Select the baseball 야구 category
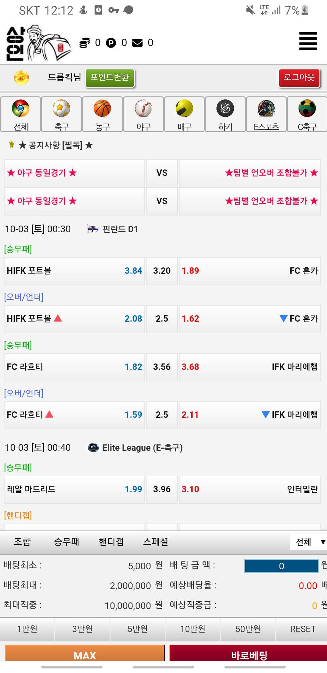Image resolution: width=327 pixels, height=673 pixels. pos(143,114)
